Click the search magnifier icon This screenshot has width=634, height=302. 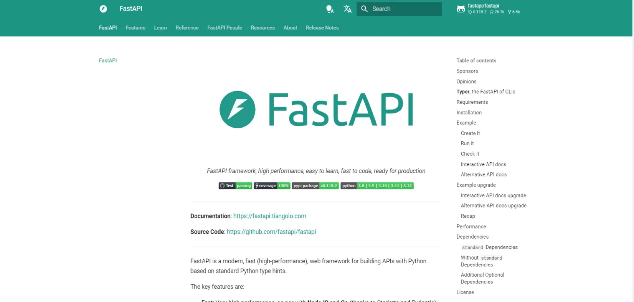(364, 9)
